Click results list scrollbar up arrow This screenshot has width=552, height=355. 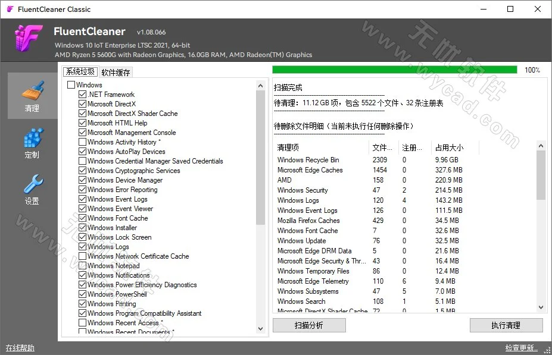[x=541, y=146]
